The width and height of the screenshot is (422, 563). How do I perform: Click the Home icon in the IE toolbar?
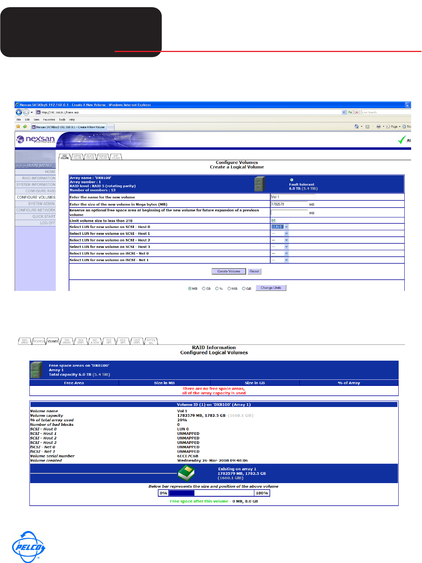click(x=356, y=127)
